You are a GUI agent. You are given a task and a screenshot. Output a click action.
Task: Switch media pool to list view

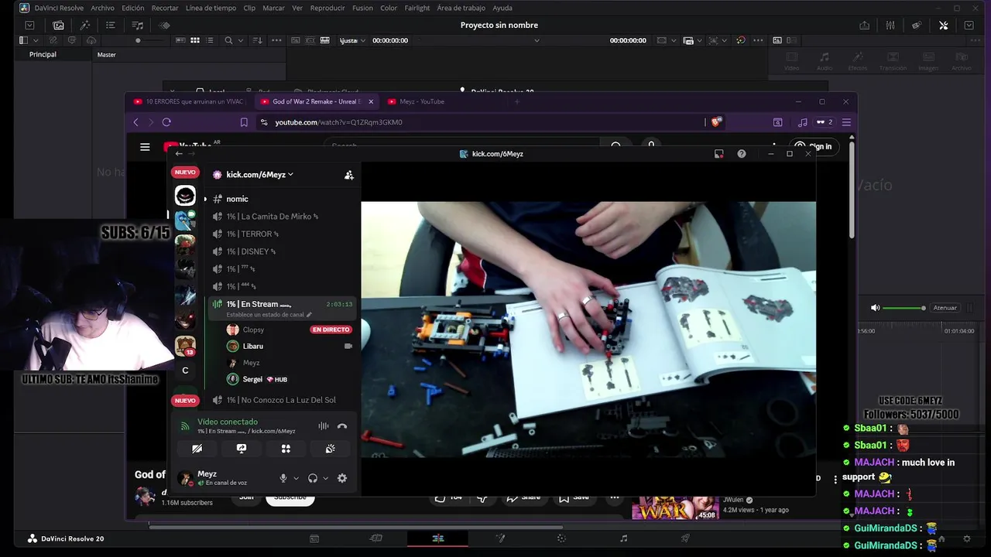210,40
